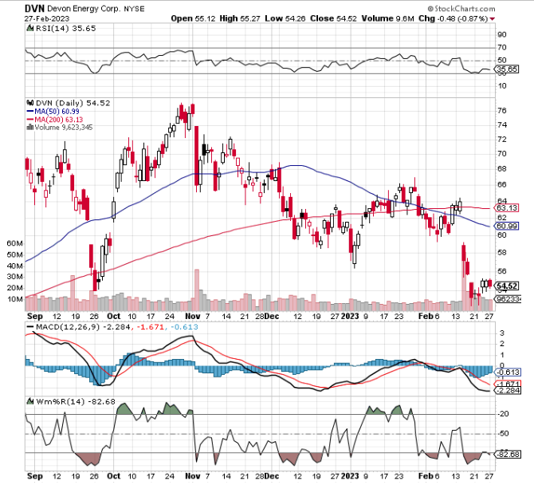The width and height of the screenshot is (534, 485).
Task: Click the blue MA(50) legend line swatch
Action: 30,112
